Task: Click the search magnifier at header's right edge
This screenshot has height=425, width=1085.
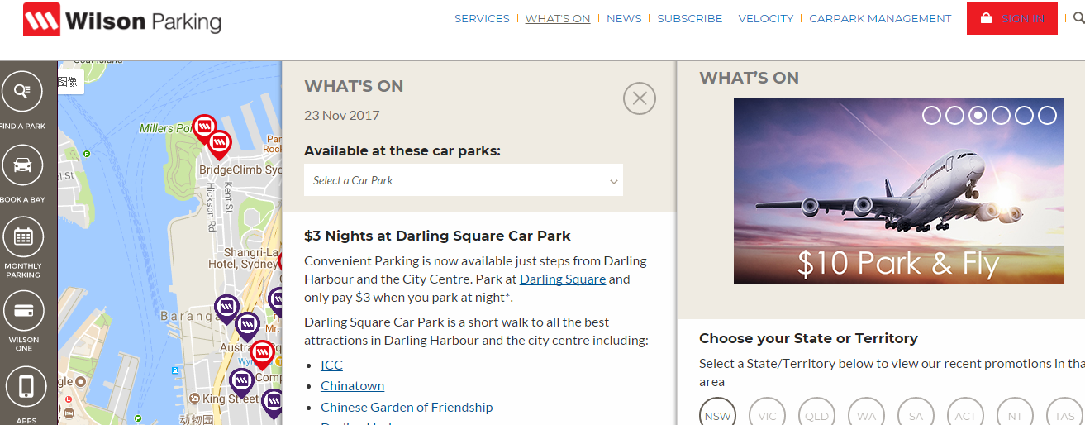Action: coord(1078,18)
